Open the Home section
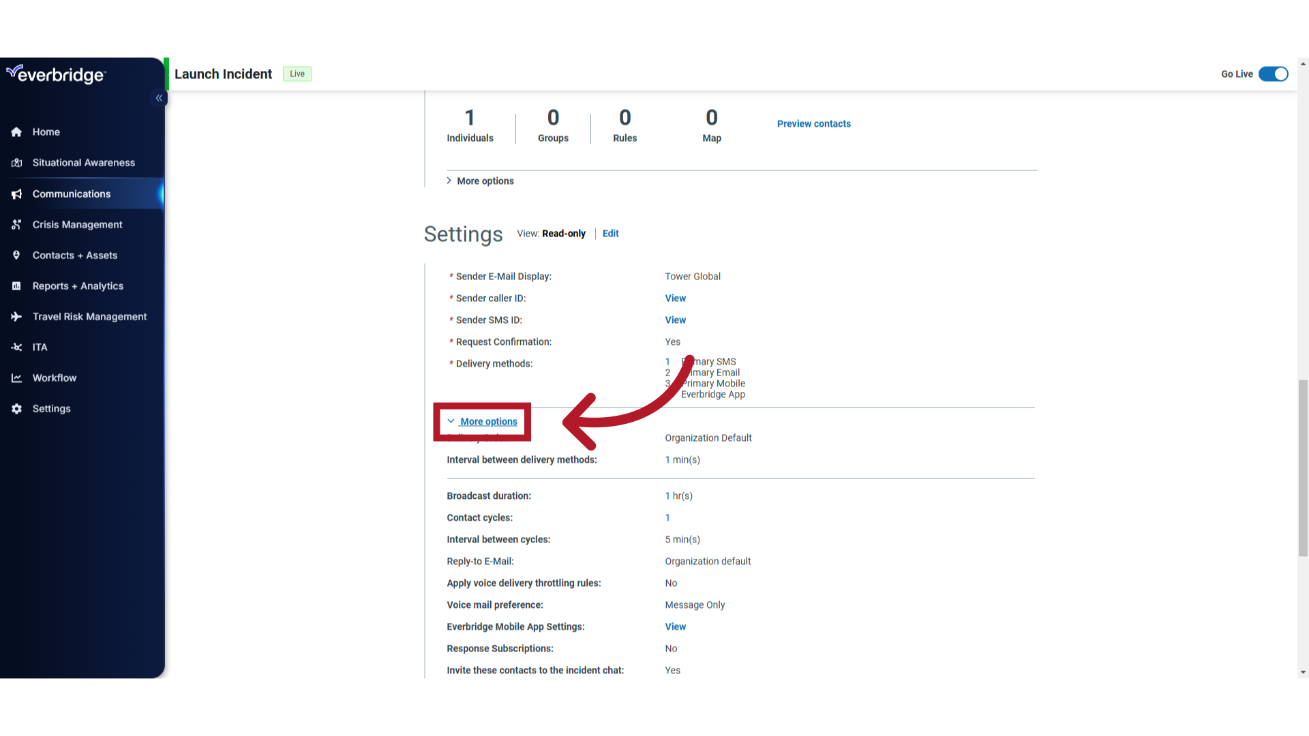The width and height of the screenshot is (1309, 736). pos(46,132)
